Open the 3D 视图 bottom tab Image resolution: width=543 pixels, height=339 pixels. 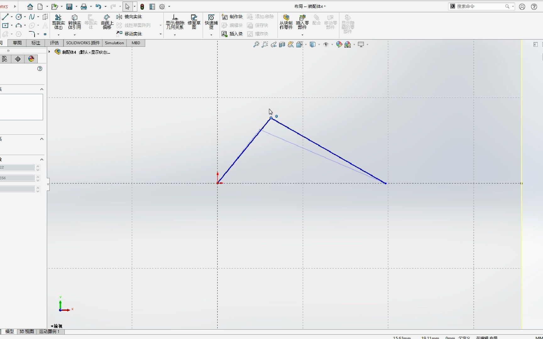27,331
